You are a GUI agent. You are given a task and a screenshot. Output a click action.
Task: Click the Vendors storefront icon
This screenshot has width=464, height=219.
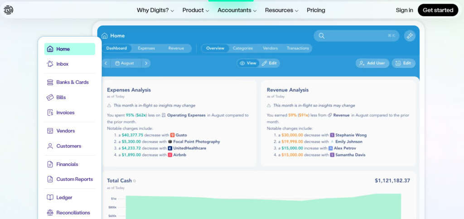tap(50, 131)
